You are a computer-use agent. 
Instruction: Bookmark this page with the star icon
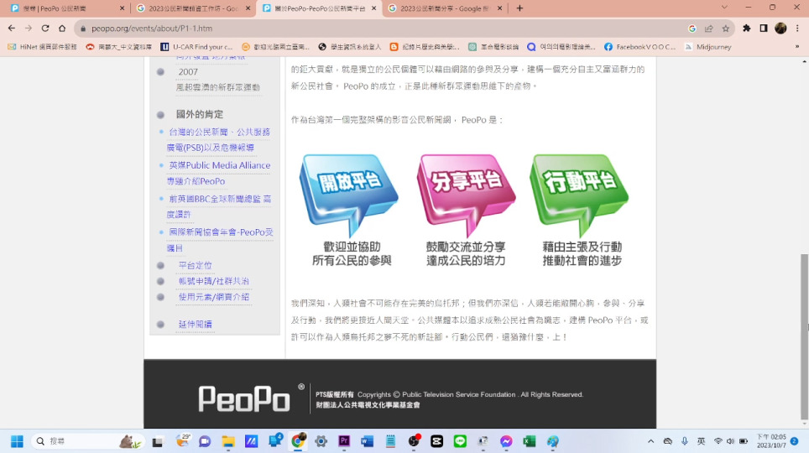(x=727, y=28)
